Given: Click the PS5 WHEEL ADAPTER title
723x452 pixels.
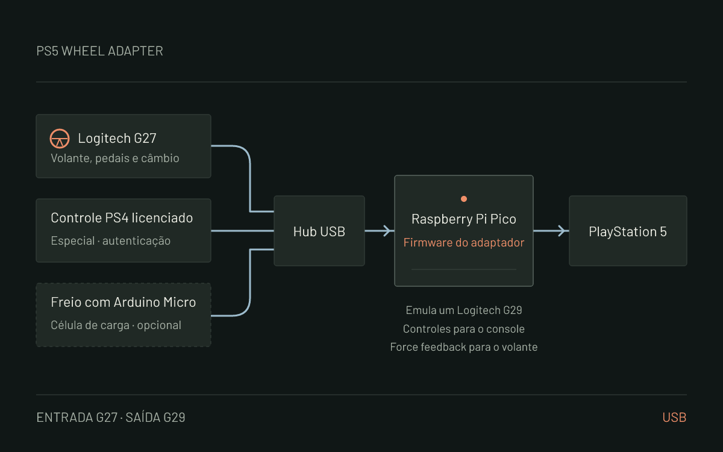Looking at the screenshot, I should coord(99,51).
